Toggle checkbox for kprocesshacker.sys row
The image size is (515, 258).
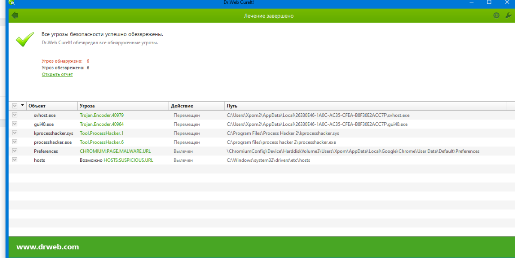click(15, 133)
